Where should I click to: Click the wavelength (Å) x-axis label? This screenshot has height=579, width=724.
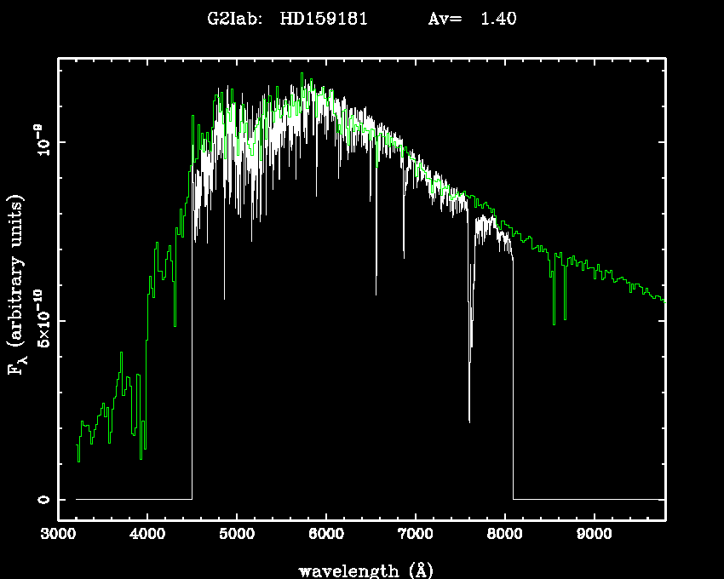click(x=362, y=569)
